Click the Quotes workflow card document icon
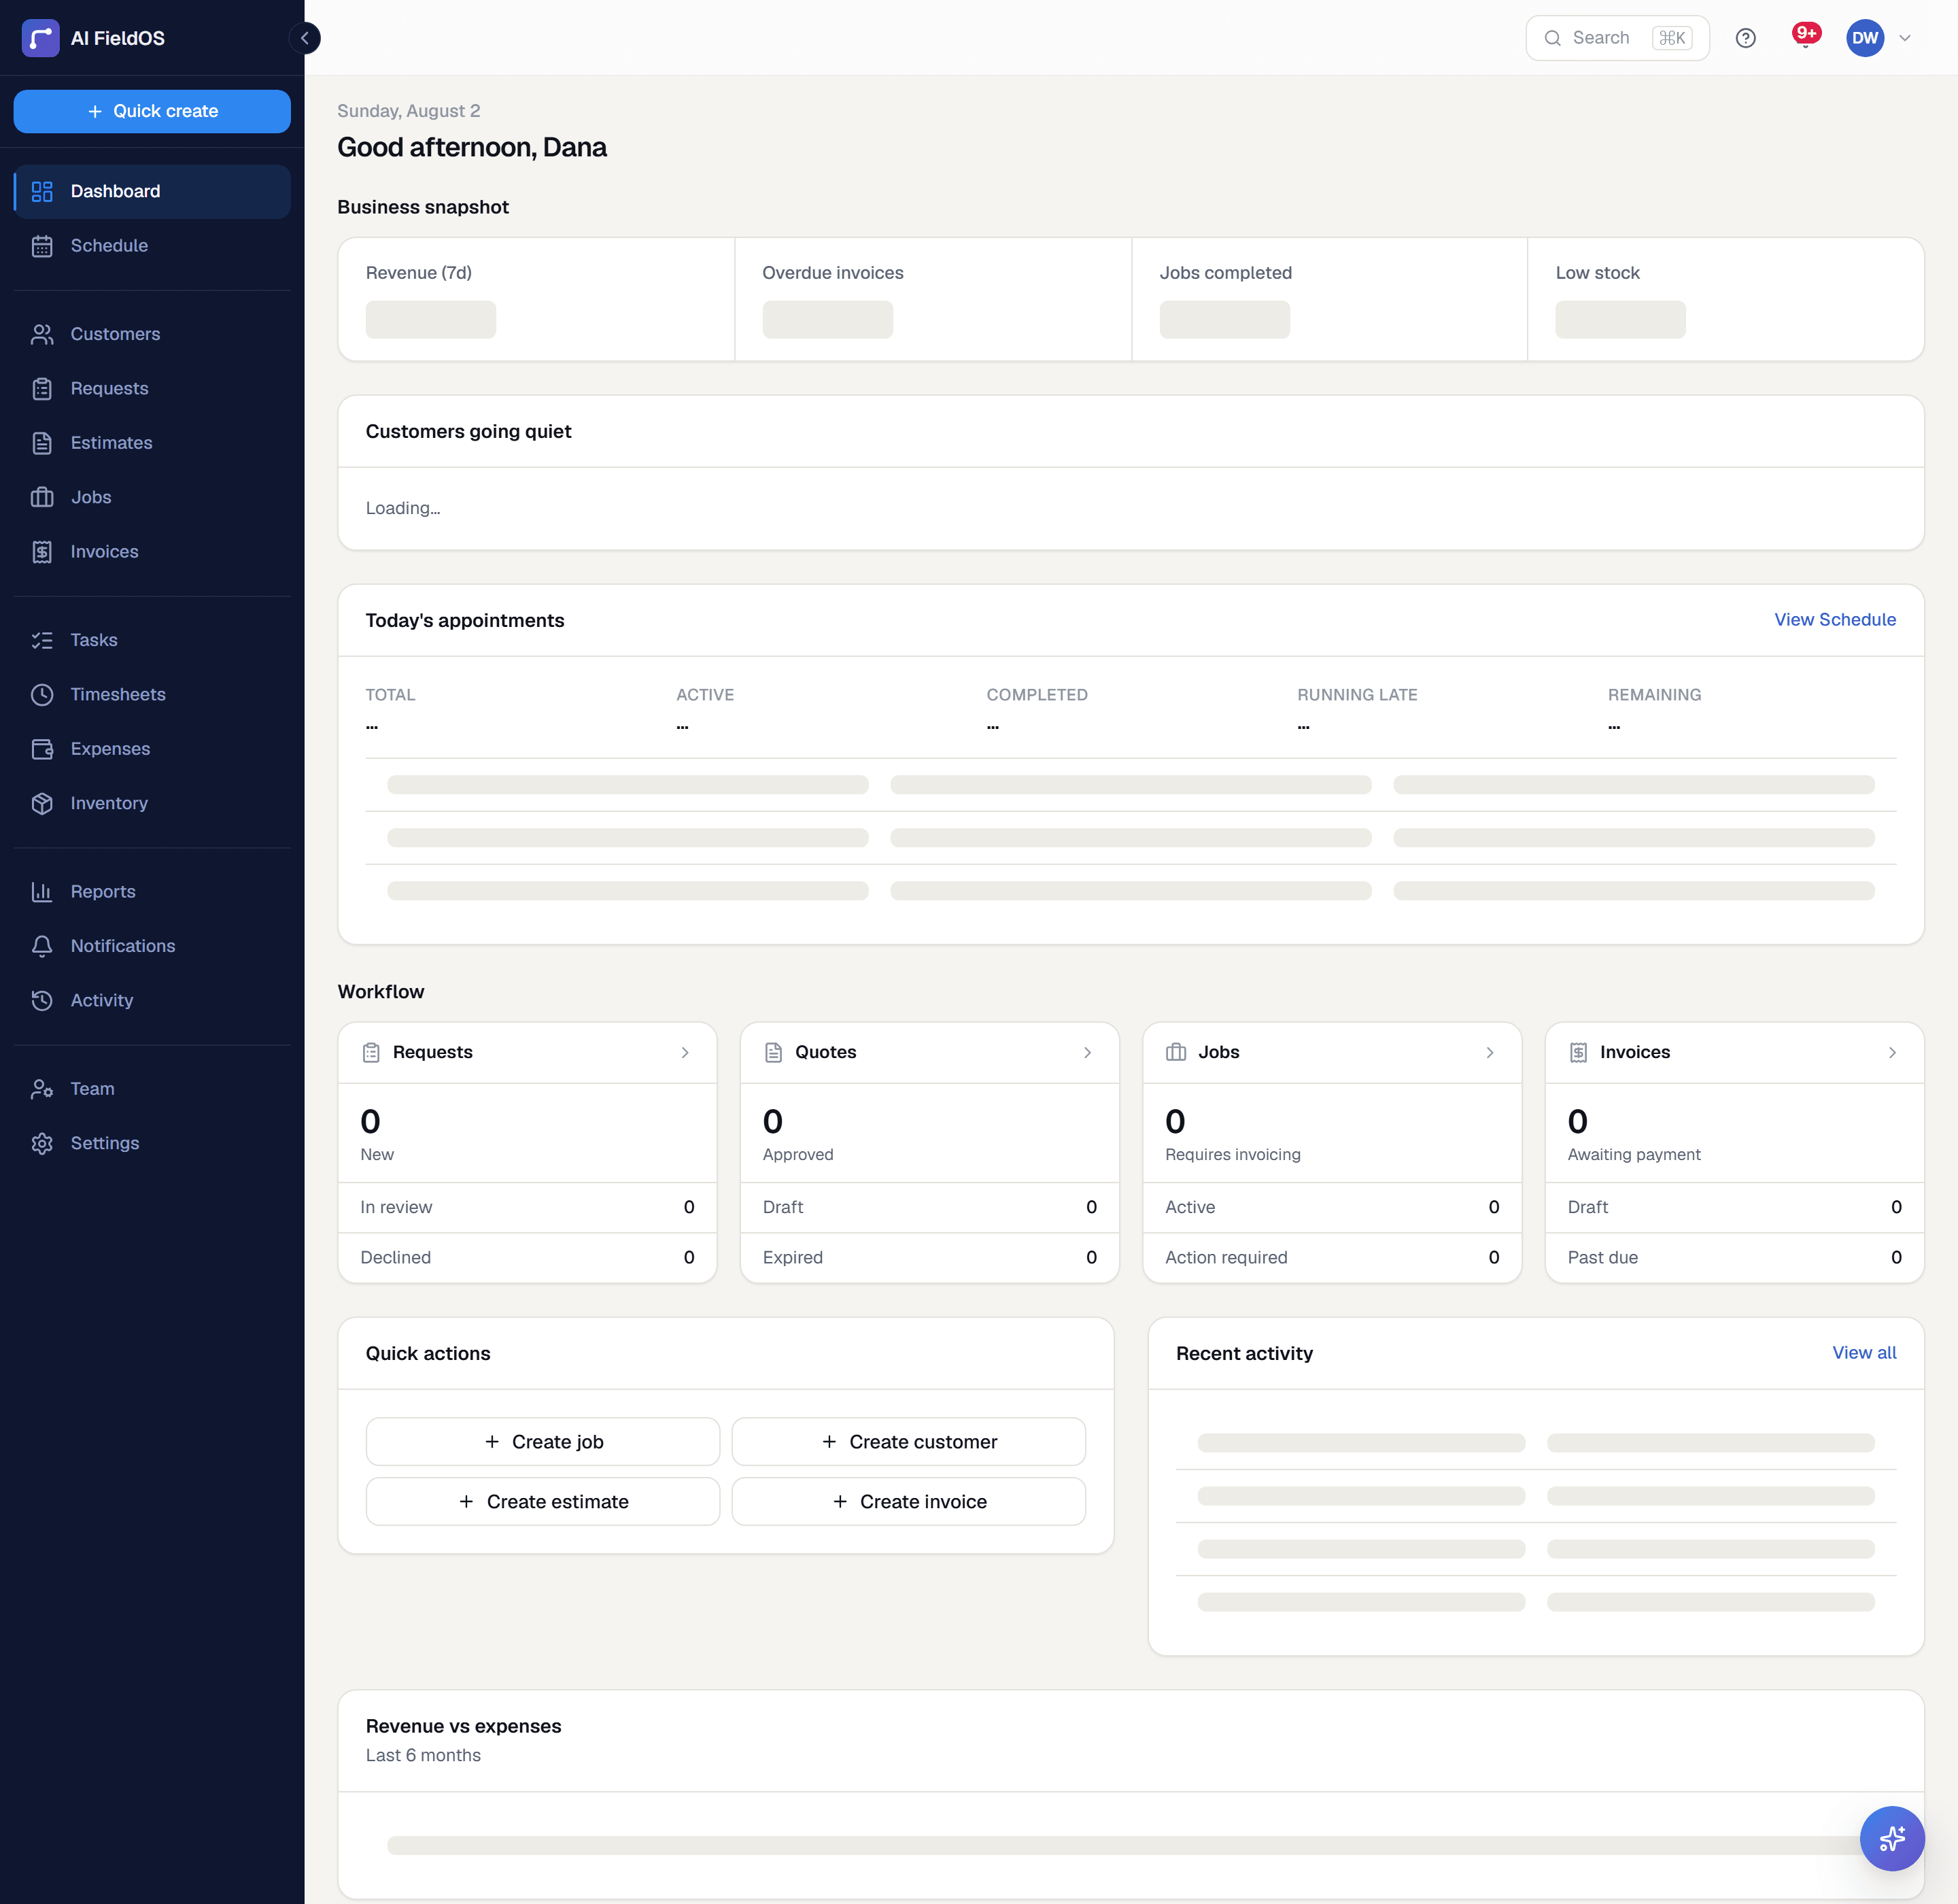 [x=773, y=1052]
